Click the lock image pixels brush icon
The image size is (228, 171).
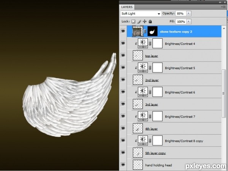pos(139,22)
